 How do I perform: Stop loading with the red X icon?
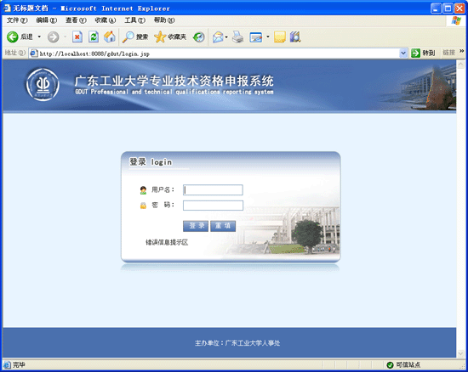click(77, 37)
